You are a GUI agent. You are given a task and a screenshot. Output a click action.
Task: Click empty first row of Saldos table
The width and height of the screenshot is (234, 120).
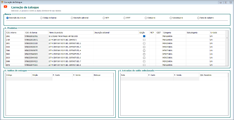coord(59,79)
